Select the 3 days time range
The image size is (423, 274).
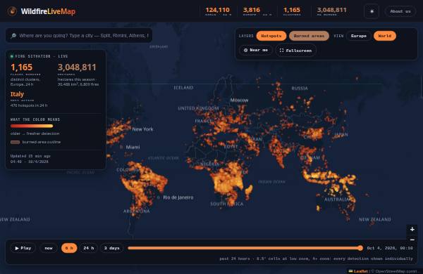111,248
